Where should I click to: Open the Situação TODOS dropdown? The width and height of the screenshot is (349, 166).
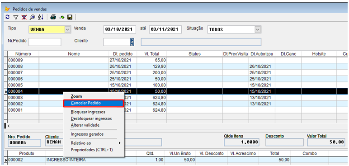tap(258, 29)
